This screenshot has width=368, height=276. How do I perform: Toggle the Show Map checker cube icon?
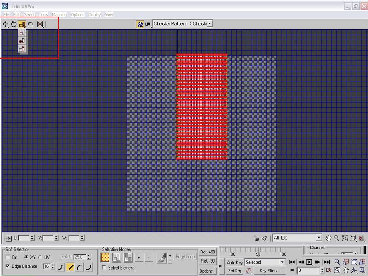click(140, 24)
